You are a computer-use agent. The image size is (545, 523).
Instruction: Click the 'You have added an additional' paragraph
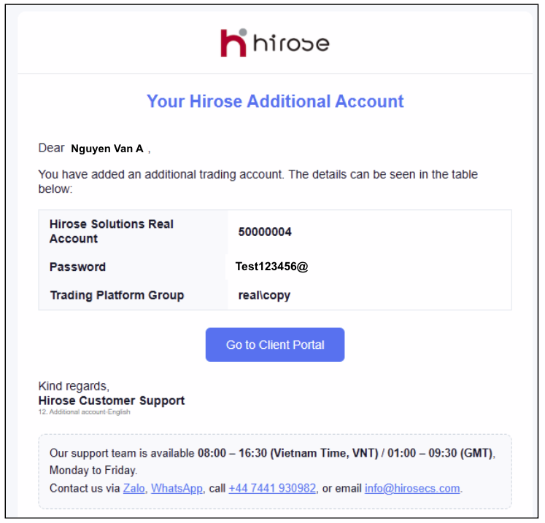click(x=258, y=181)
